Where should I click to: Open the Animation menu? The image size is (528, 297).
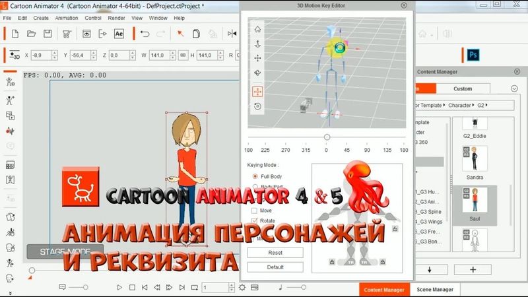tap(67, 18)
